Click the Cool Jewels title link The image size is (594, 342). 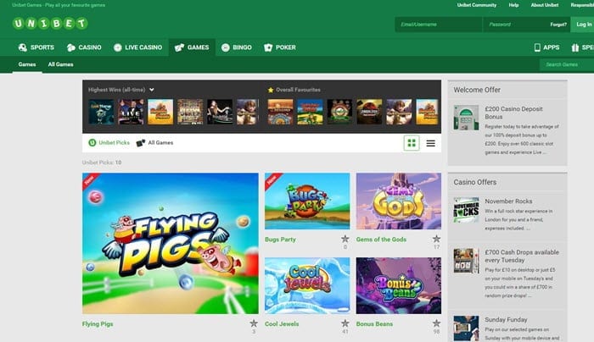tap(282, 324)
